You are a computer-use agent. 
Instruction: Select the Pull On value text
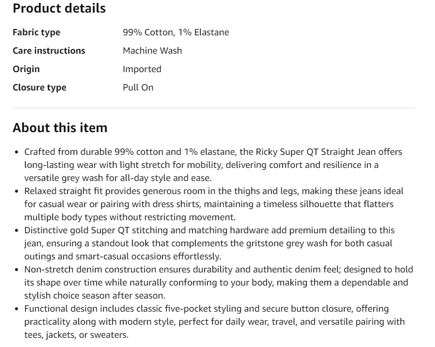[x=138, y=88]
